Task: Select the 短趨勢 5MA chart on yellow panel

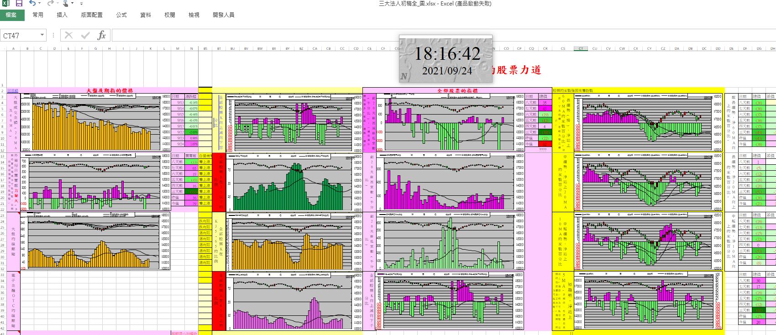Action: pyautogui.click(x=649, y=300)
